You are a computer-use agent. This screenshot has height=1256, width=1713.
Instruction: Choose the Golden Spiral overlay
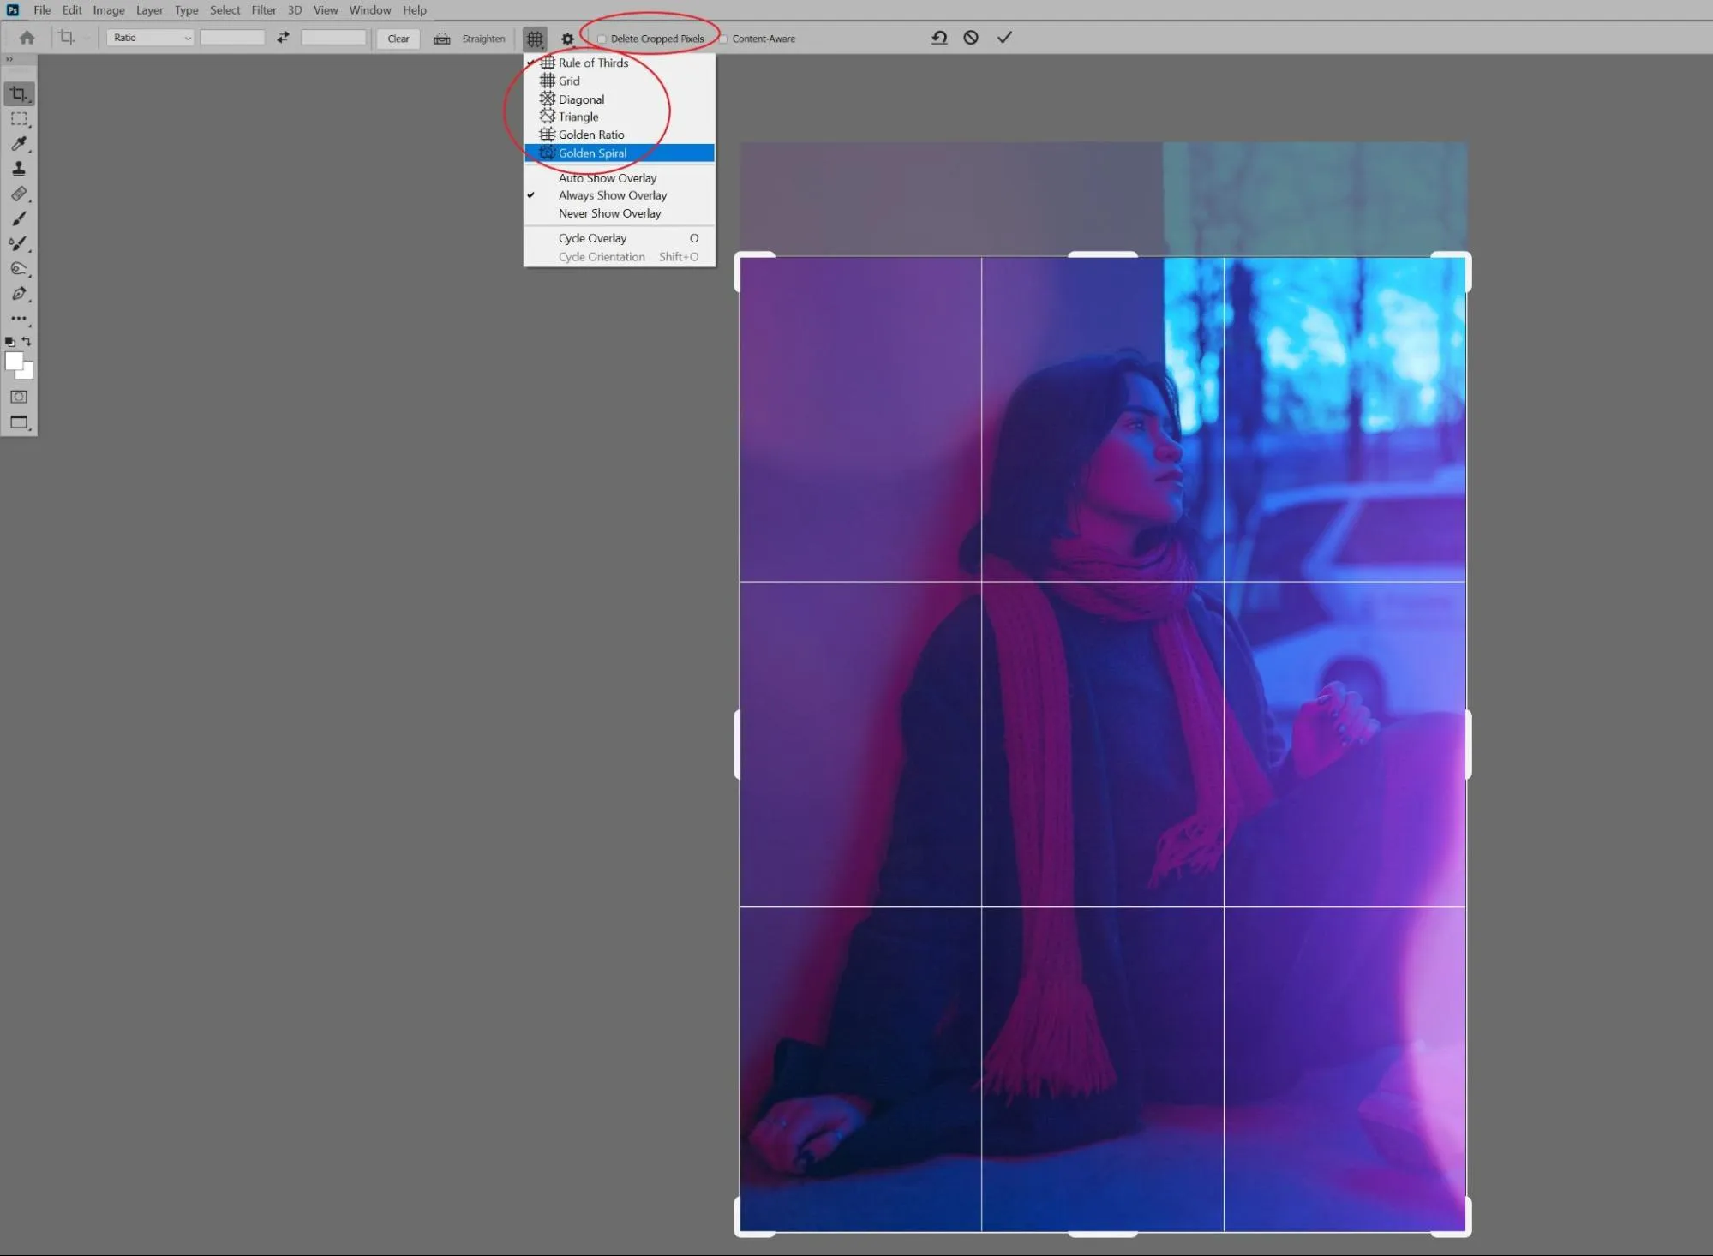click(x=620, y=153)
